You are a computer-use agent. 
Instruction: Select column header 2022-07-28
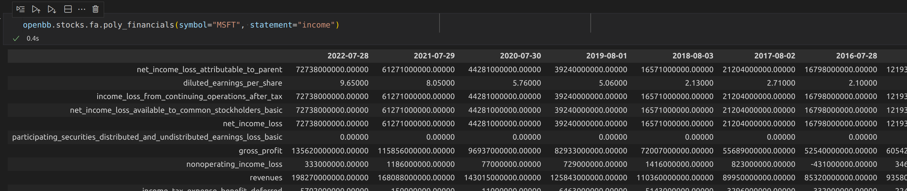[348, 56]
